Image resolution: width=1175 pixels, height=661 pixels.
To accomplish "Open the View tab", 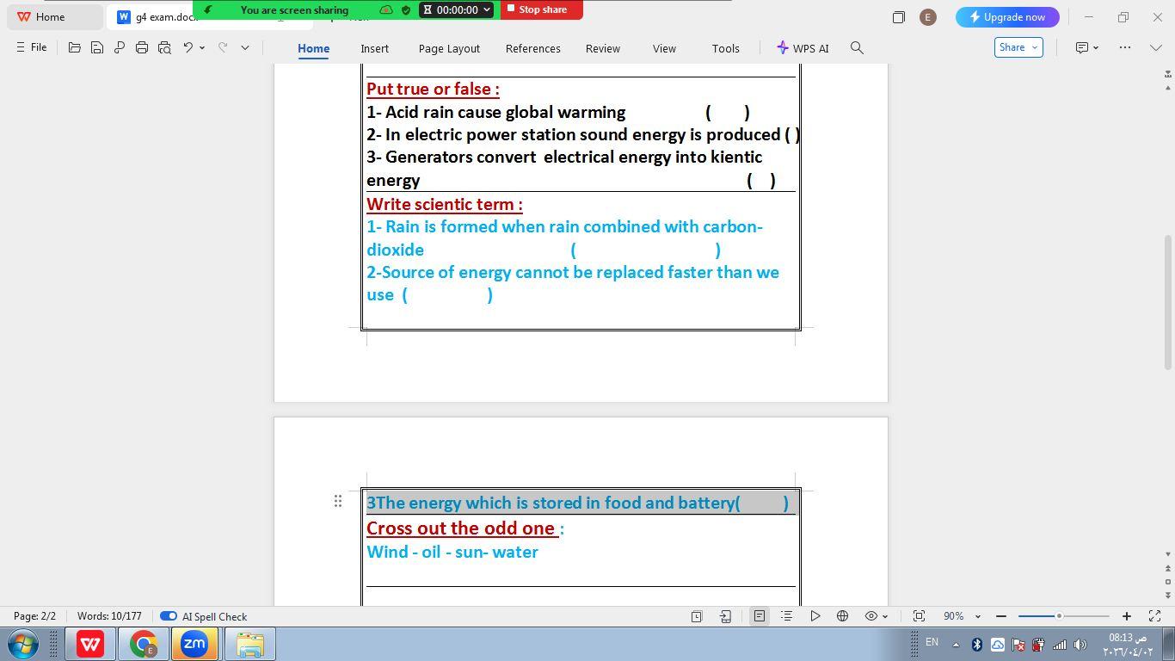I will point(664,48).
